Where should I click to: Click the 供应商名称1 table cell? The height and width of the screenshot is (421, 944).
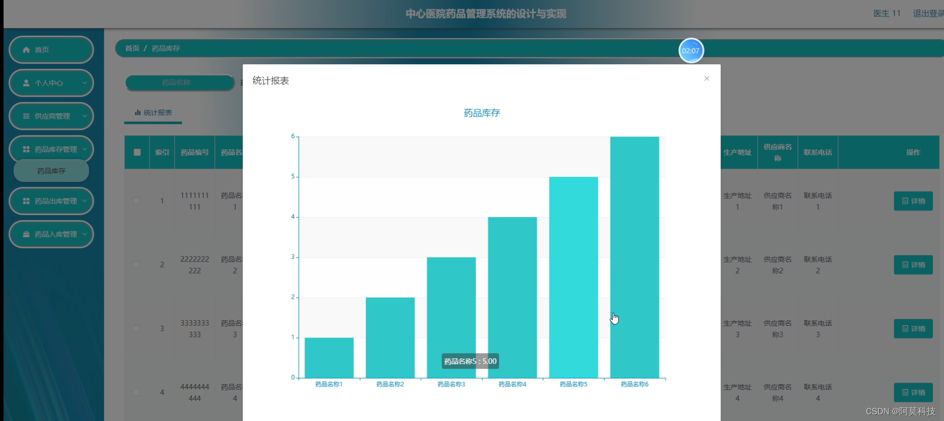click(777, 201)
